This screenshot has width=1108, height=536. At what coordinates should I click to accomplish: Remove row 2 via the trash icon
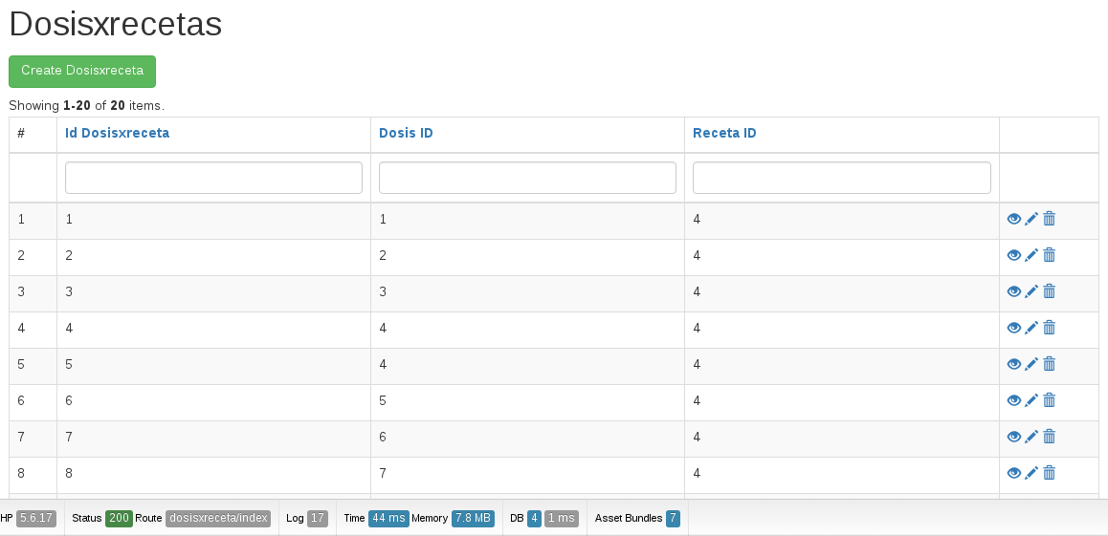pyautogui.click(x=1050, y=254)
